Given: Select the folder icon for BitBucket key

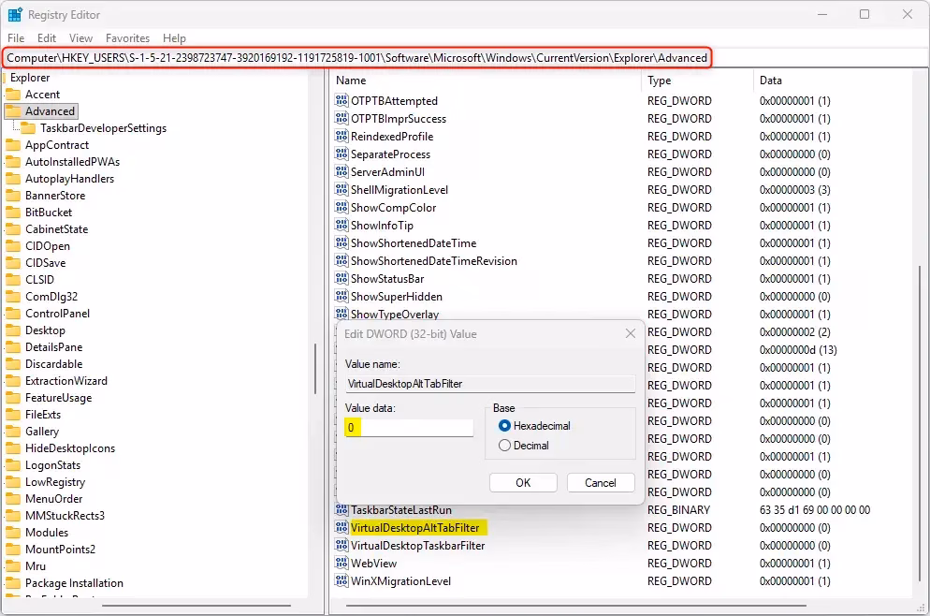Looking at the screenshot, I should (x=13, y=213).
